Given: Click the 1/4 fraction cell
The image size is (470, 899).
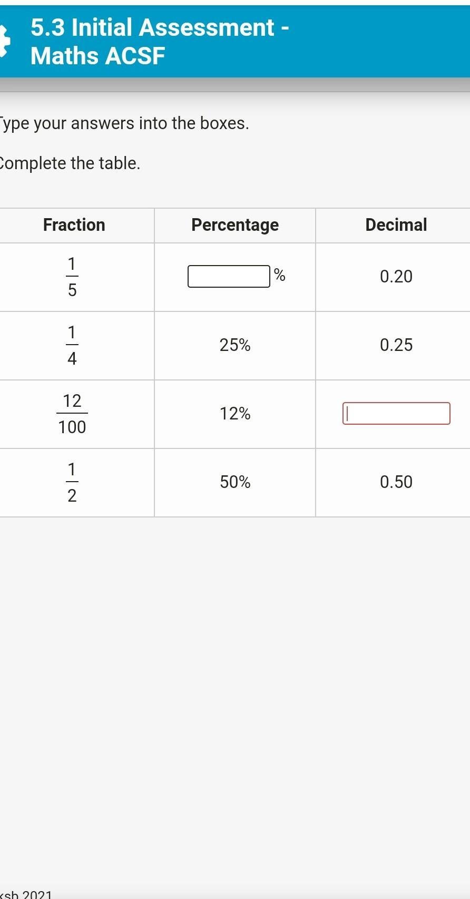Looking at the screenshot, I should [72, 346].
